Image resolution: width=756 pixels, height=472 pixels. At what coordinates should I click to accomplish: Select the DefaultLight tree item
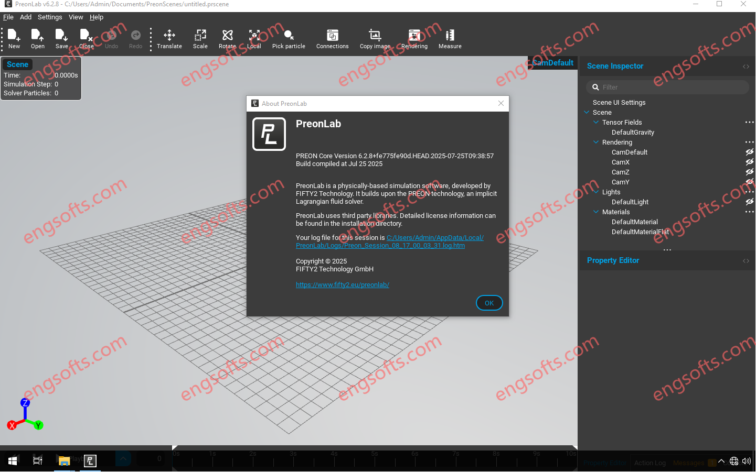pyautogui.click(x=630, y=202)
